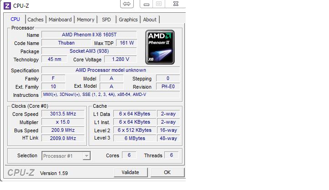Switch to the Graphics tab
329x190 pixels.
point(128,20)
